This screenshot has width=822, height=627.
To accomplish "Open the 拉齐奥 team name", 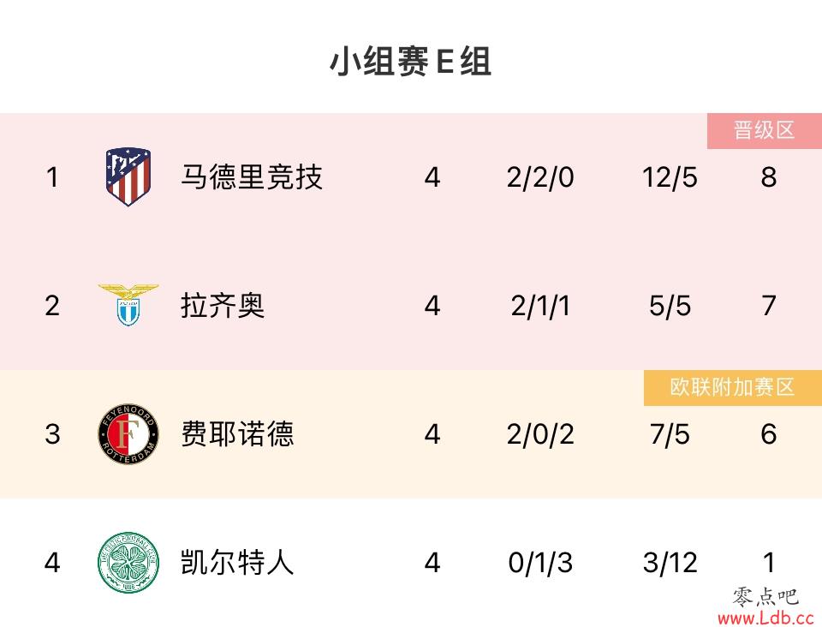I will pyautogui.click(x=223, y=305).
